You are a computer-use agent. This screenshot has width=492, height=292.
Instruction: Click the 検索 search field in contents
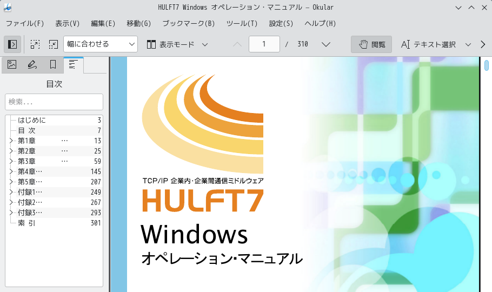pyautogui.click(x=54, y=102)
